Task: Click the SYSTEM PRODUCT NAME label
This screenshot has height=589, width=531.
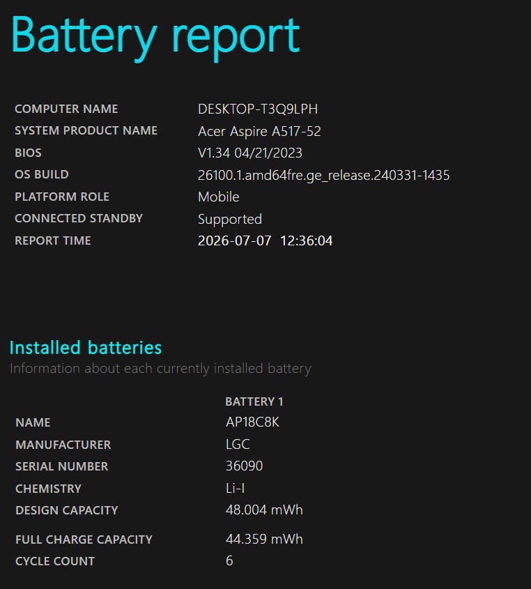Action: tap(86, 130)
